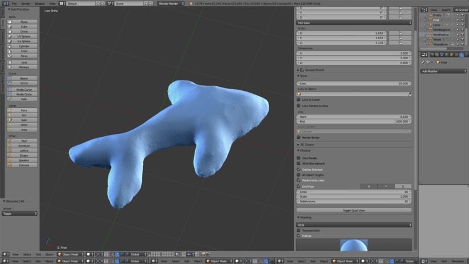Add a Spot lamp
The width and height of the screenshot is (469, 264).
click(22, 120)
